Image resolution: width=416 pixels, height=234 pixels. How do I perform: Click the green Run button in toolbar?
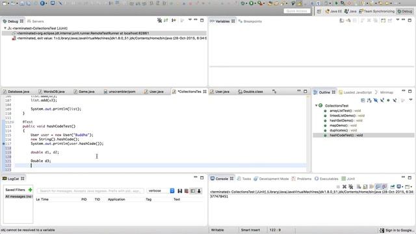(x=251, y=3)
